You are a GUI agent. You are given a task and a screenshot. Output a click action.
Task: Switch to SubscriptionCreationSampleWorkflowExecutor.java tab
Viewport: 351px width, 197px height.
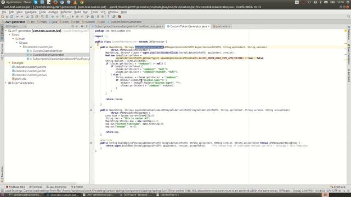tap(128, 26)
